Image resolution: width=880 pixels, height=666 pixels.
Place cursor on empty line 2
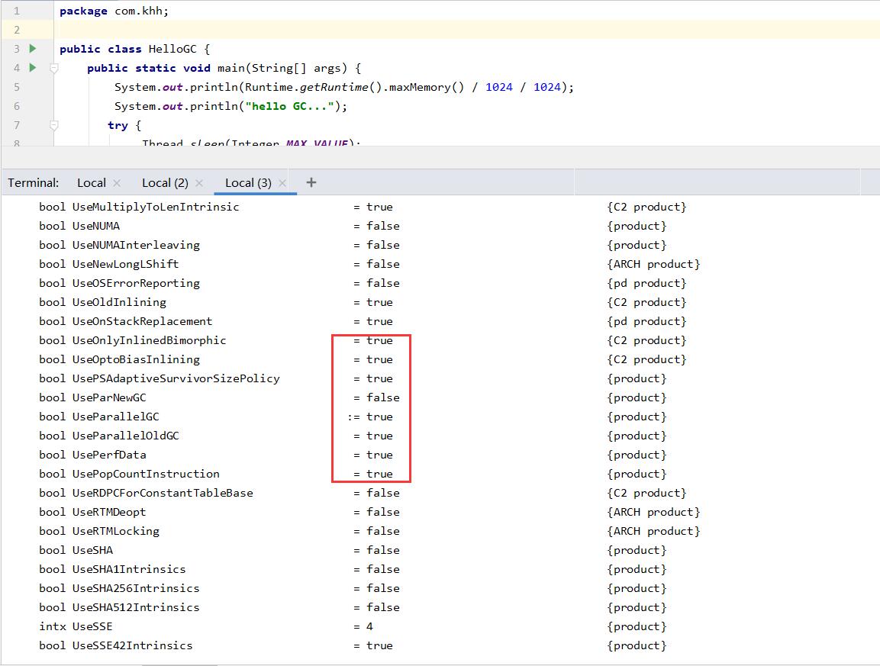point(305,30)
